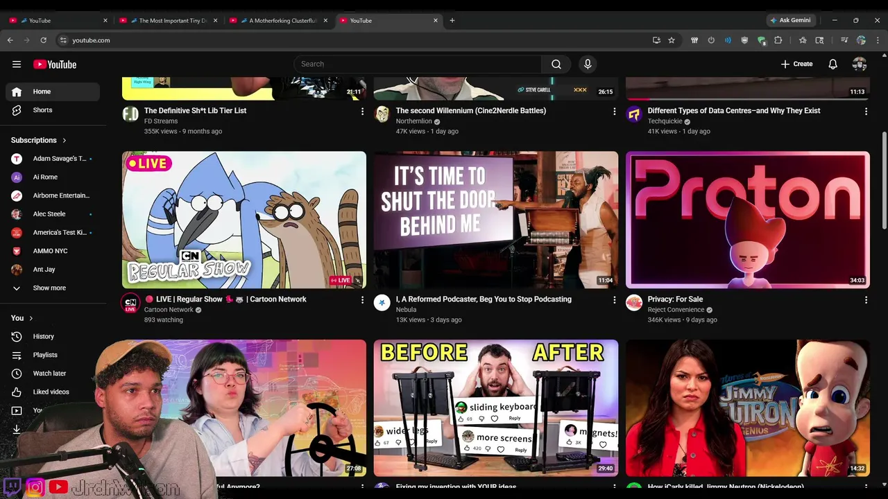Bookmark this page with the star

672,40
